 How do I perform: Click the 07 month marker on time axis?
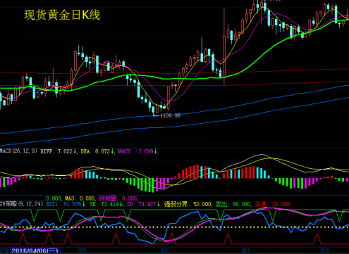click(x=246, y=250)
